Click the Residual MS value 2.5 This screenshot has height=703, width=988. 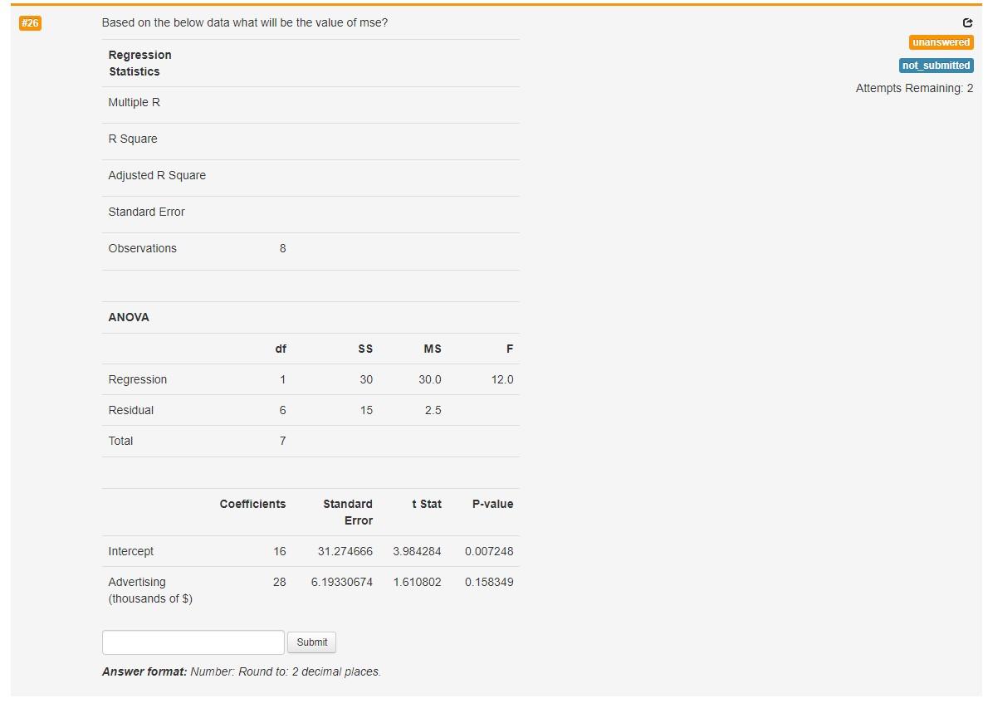(x=433, y=410)
